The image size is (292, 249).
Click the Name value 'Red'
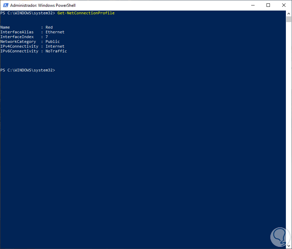[49, 27]
